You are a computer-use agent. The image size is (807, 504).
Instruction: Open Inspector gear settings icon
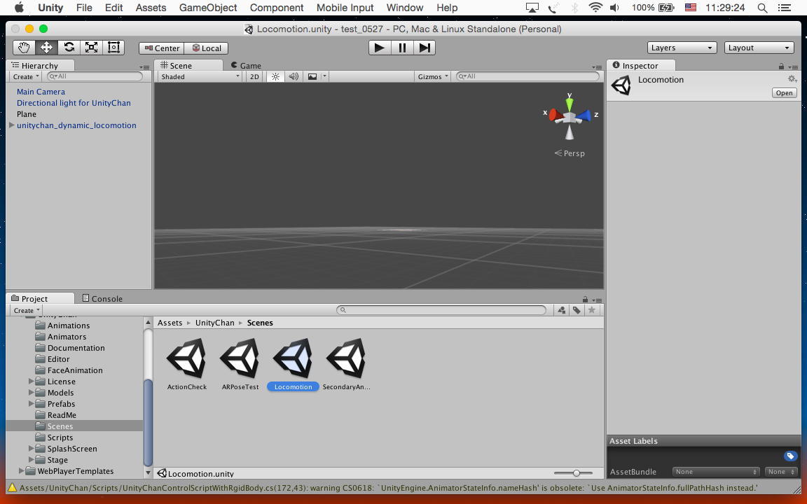[x=792, y=79]
